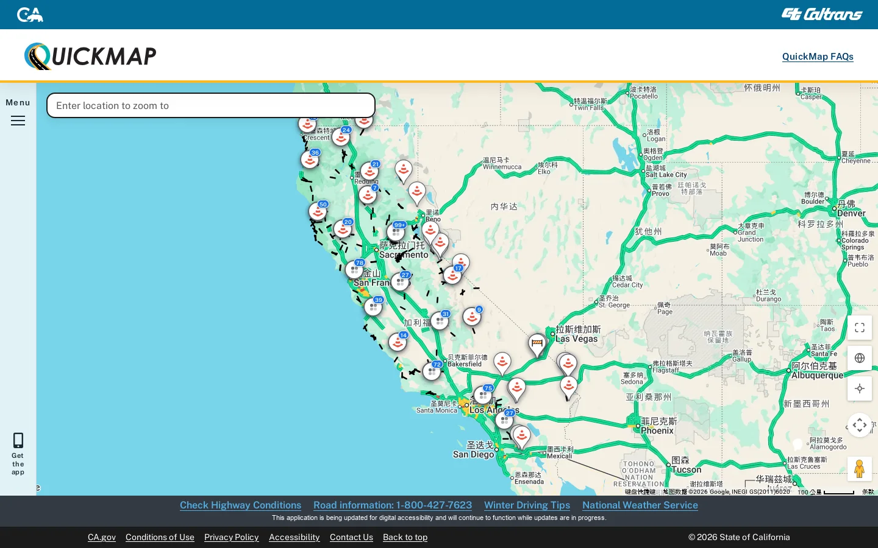Image resolution: width=878 pixels, height=548 pixels.
Task: Select the Street View pegman
Action: 860,469
